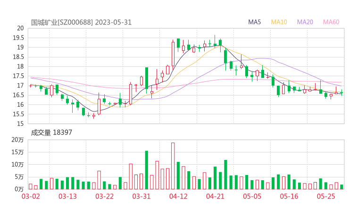Click the 0万 volume axis label

[19, 189]
